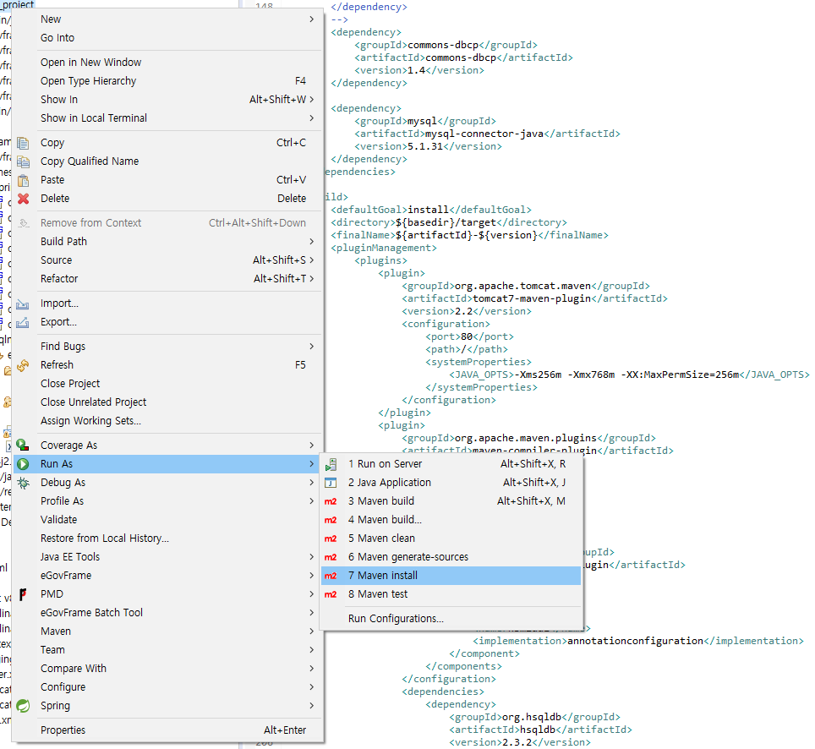Select Properties at menu bottom

pos(63,730)
